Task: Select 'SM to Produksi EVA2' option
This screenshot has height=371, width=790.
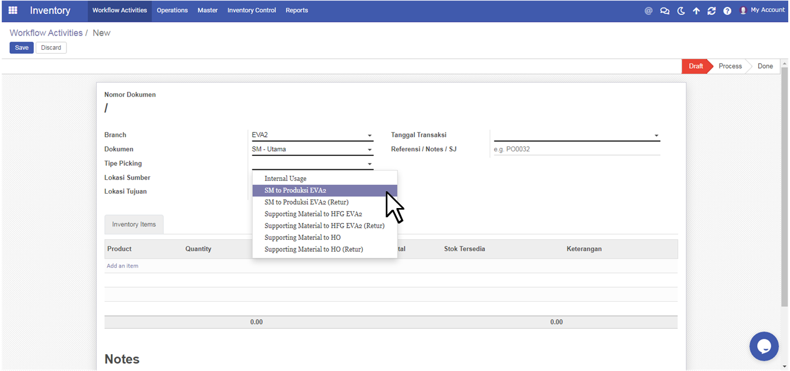Action: (x=295, y=190)
